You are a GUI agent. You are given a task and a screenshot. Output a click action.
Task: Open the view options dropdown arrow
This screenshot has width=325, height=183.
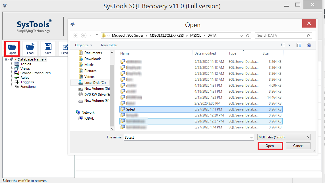click(x=289, y=45)
